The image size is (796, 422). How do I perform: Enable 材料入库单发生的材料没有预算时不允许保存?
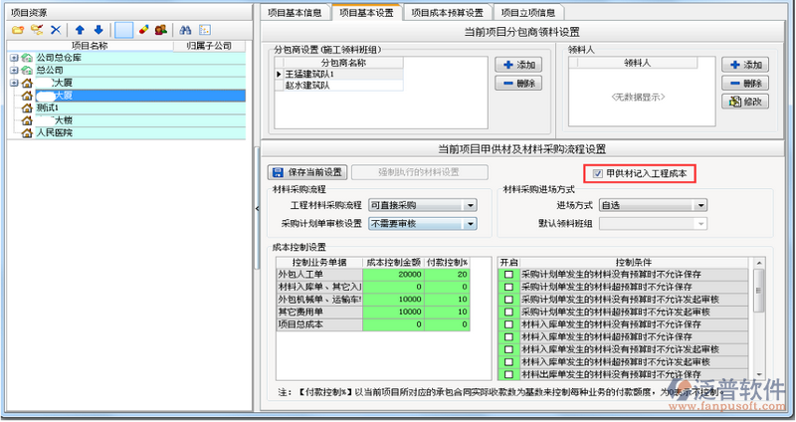tap(508, 324)
